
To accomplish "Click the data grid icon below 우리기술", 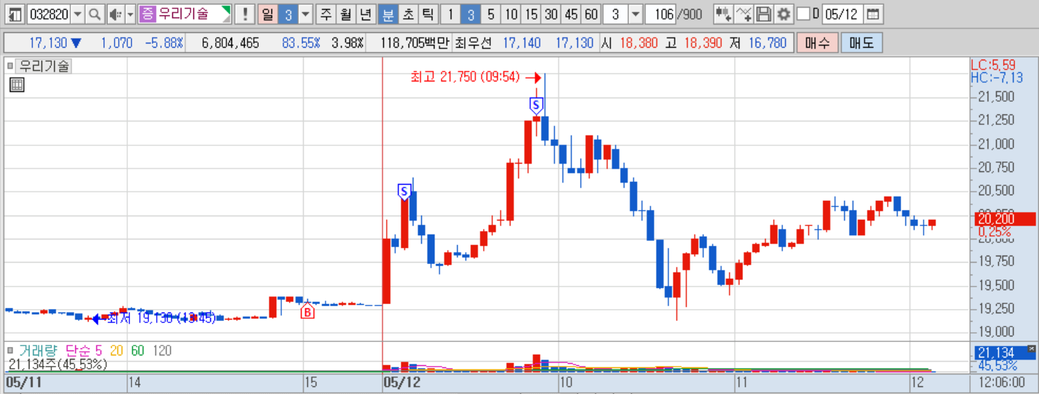I will click(17, 85).
